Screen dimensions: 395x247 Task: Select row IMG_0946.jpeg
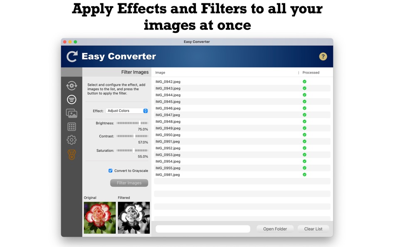[x=242, y=108]
